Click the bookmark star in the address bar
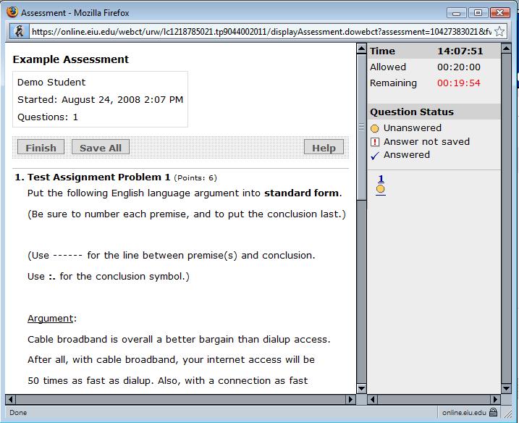519x423 pixels. pyautogui.click(x=499, y=32)
